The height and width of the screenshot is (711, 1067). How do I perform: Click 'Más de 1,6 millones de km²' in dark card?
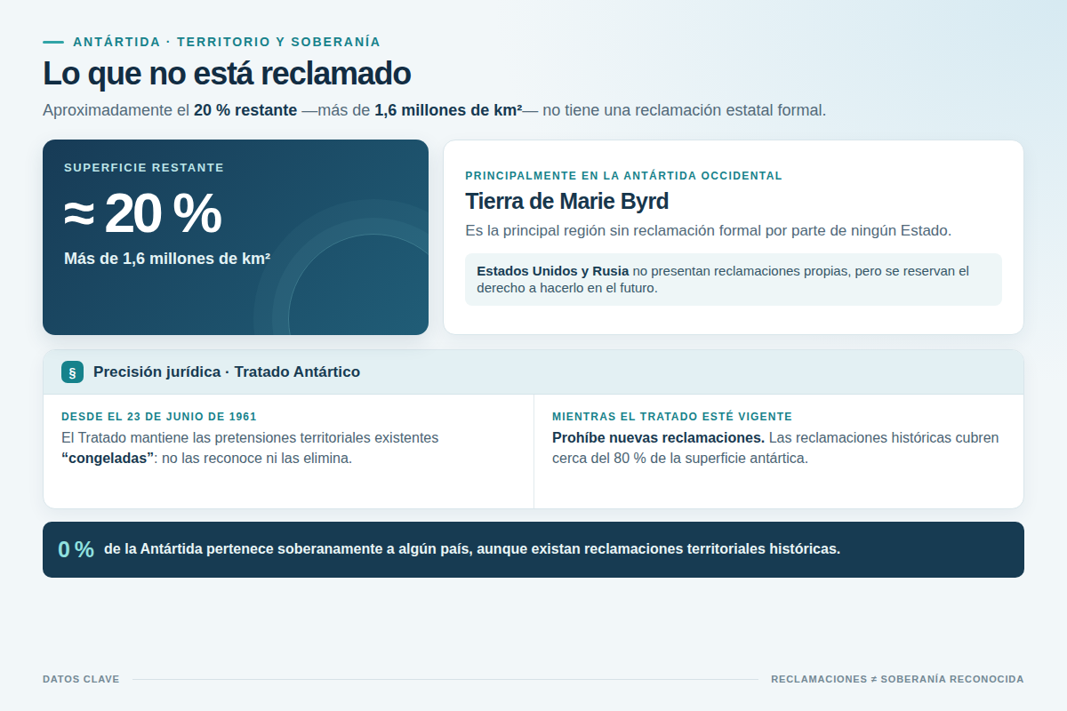(167, 259)
